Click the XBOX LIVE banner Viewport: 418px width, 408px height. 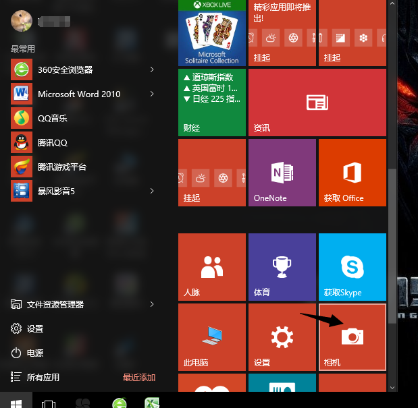(212, 5)
